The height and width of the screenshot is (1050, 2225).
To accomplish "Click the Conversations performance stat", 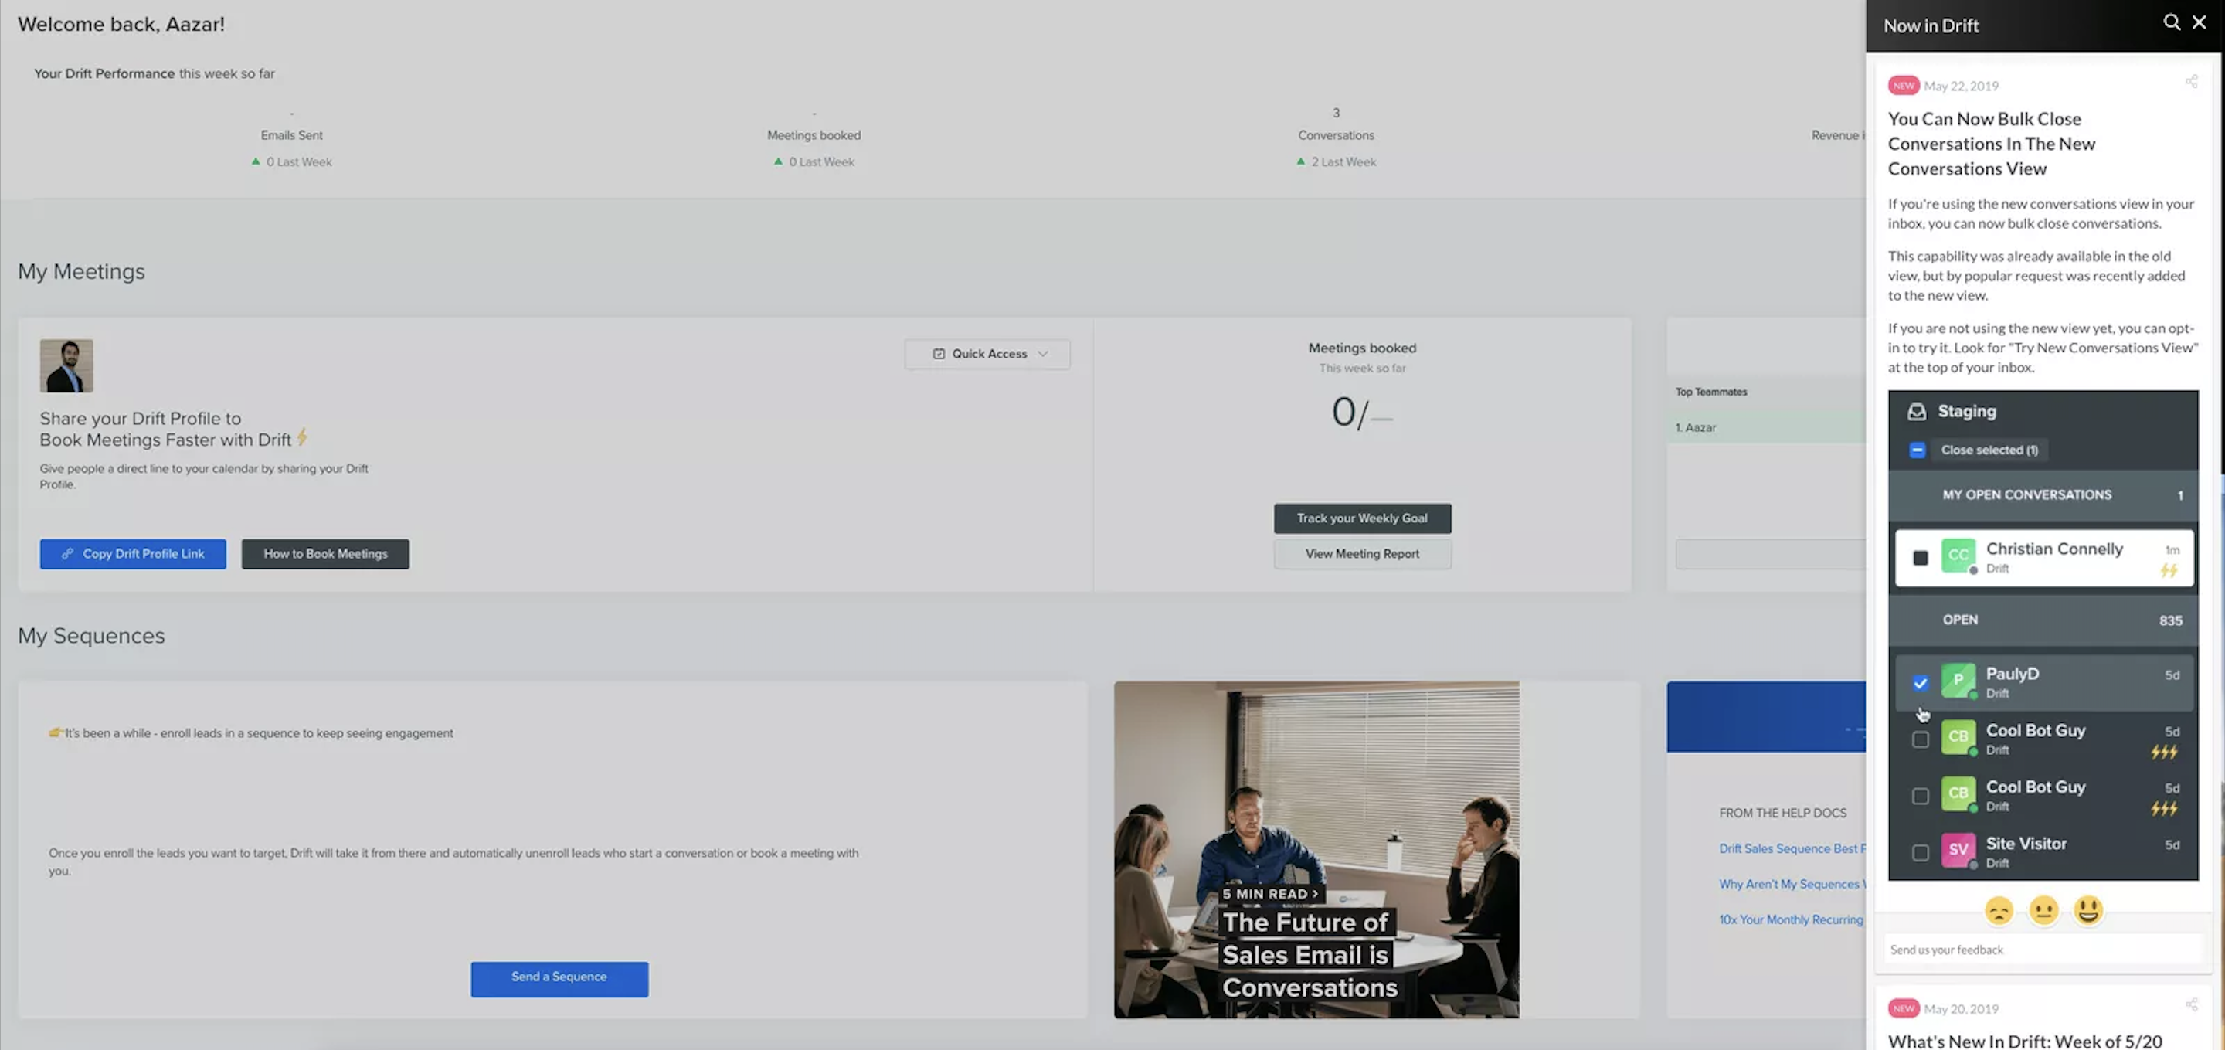I will (x=1335, y=135).
